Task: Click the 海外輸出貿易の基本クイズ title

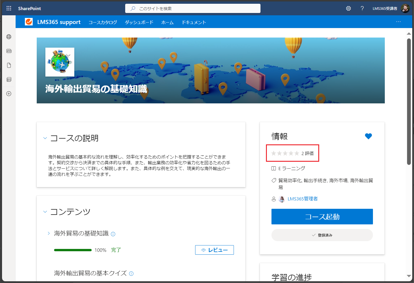Action: pos(90,273)
